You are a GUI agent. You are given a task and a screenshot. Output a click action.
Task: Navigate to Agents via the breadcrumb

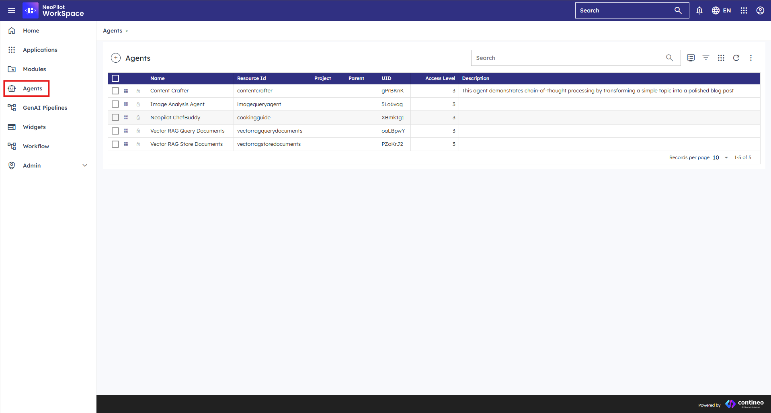click(x=112, y=31)
